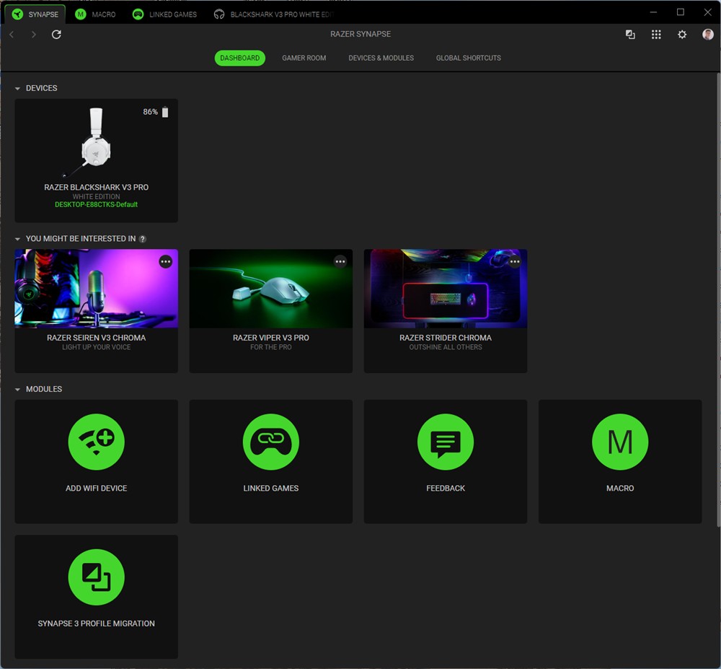Open Synapse 3 Profile Migration icon
Viewport: 721px width, 669px height.
[x=96, y=577]
